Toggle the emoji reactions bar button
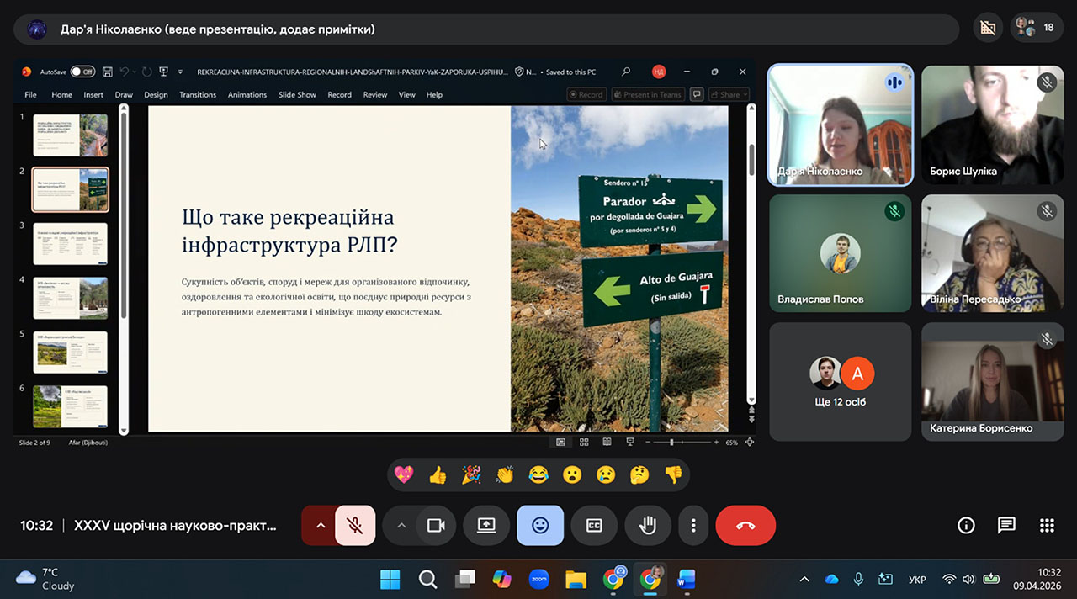The height and width of the screenshot is (599, 1077). (x=540, y=526)
